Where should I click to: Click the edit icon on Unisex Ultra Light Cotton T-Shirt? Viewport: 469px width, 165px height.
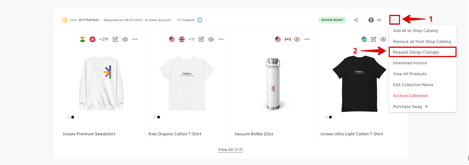coord(373,39)
